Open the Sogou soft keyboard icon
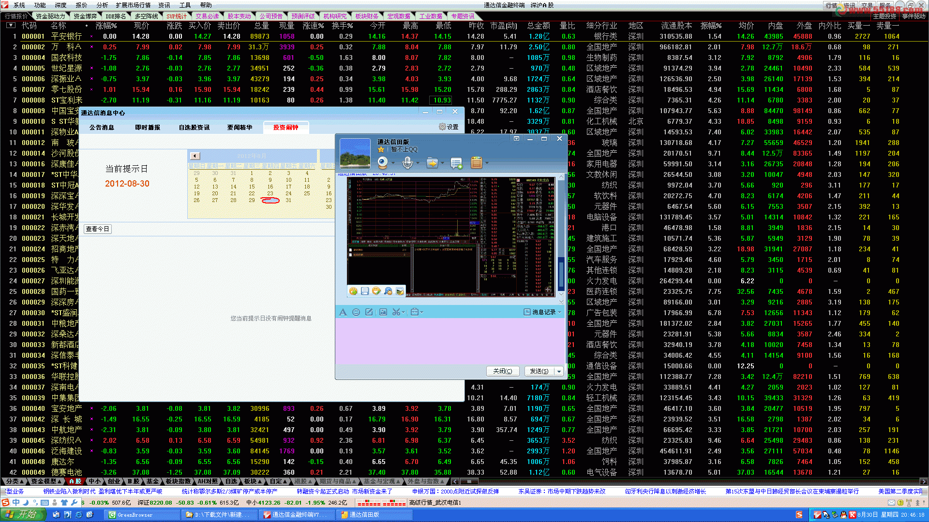Viewport: 929px width, 522px height. 45,503
